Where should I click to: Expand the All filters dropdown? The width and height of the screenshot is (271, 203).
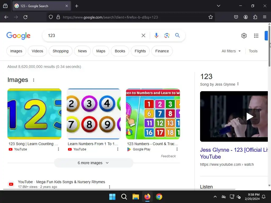point(231,51)
